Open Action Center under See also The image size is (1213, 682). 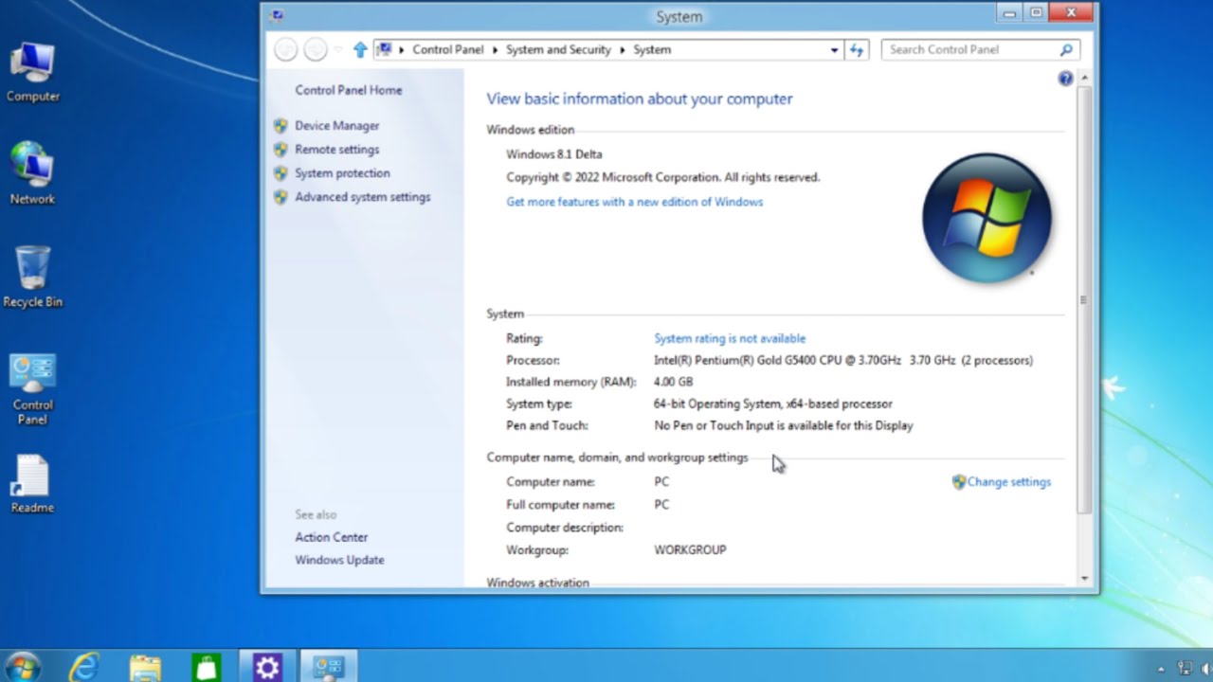(331, 537)
